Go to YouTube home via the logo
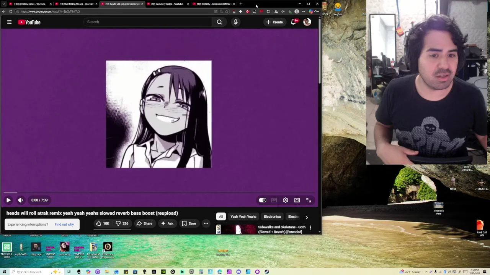Viewport: 490px width, 275px height. pos(29,22)
